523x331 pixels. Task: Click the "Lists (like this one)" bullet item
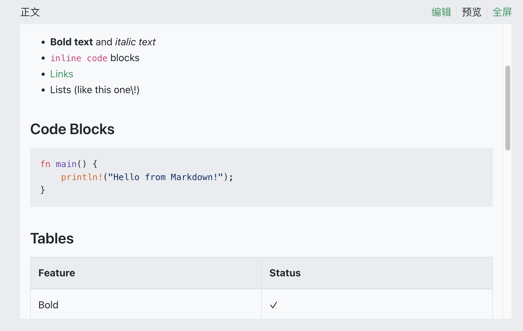[95, 90]
